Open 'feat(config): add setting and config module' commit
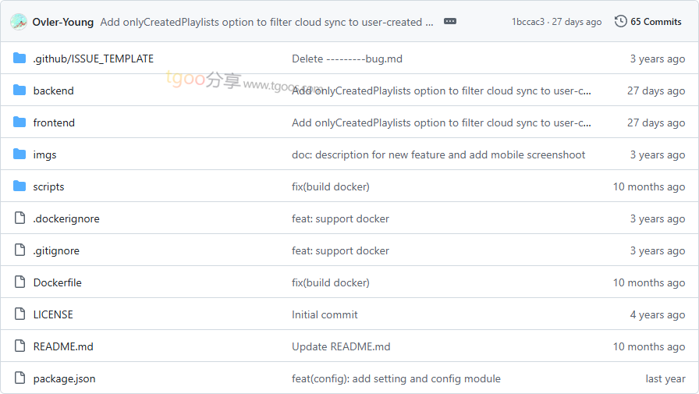Image resolution: width=699 pixels, height=394 pixels. [396, 378]
